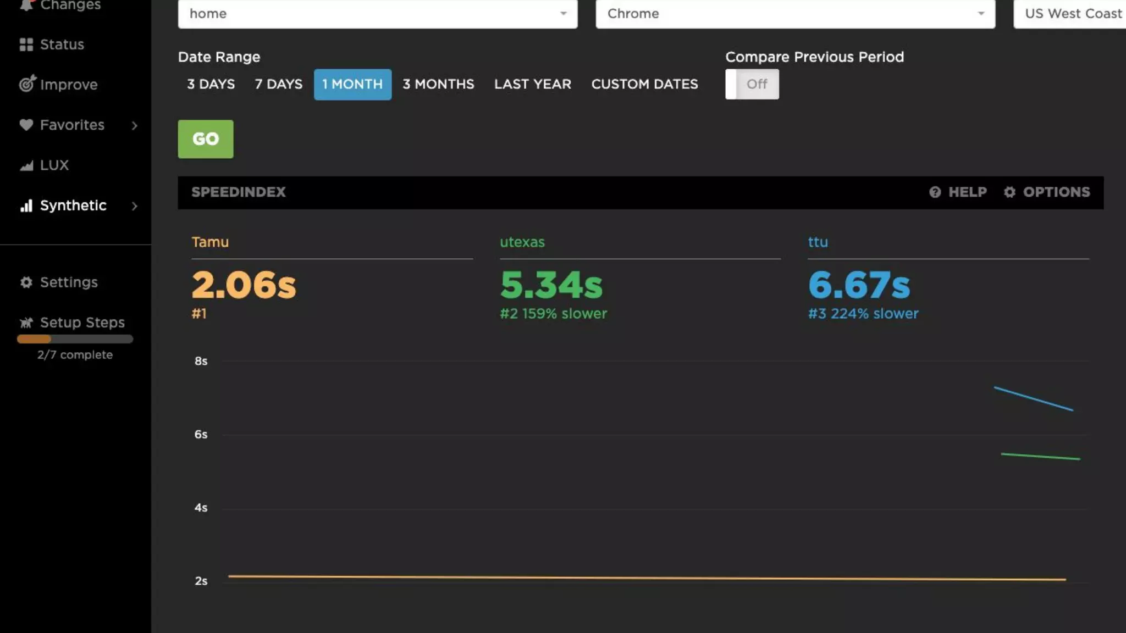Click the Settings gear icon in sidebar
The height and width of the screenshot is (633, 1126).
(26, 282)
